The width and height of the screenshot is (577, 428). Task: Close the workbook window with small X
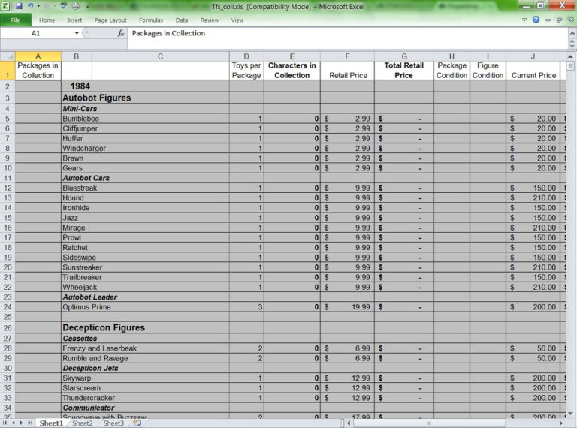571,20
